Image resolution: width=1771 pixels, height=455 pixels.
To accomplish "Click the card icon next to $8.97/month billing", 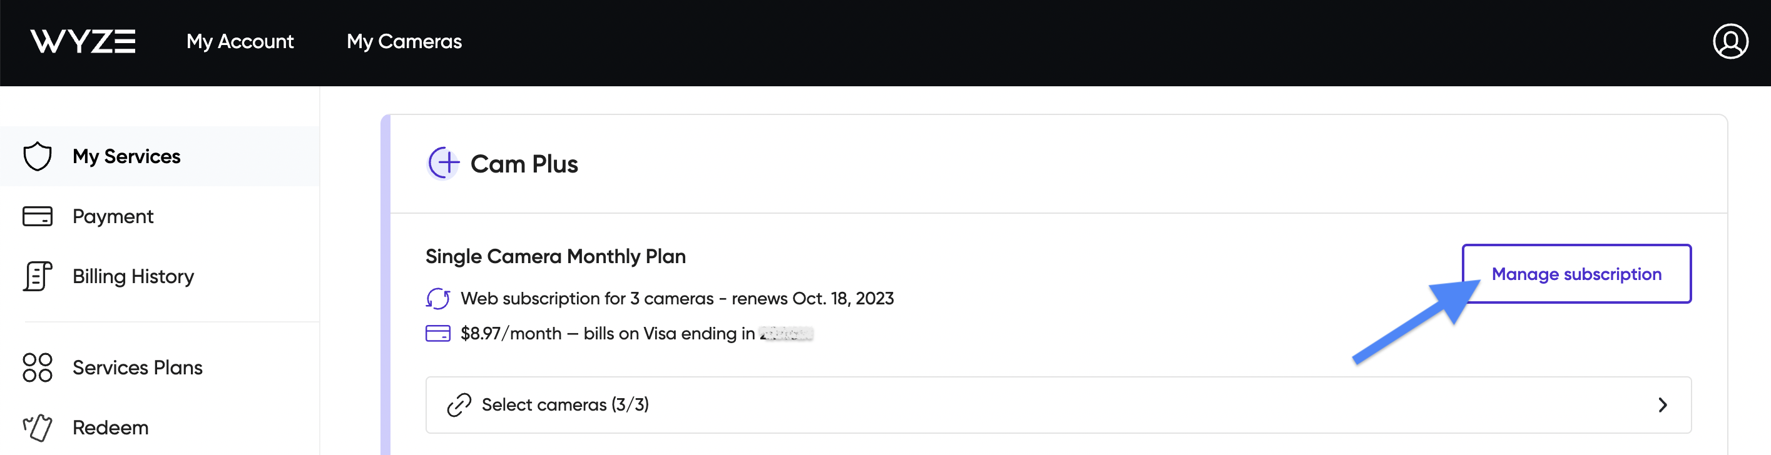I will point(438,334).
